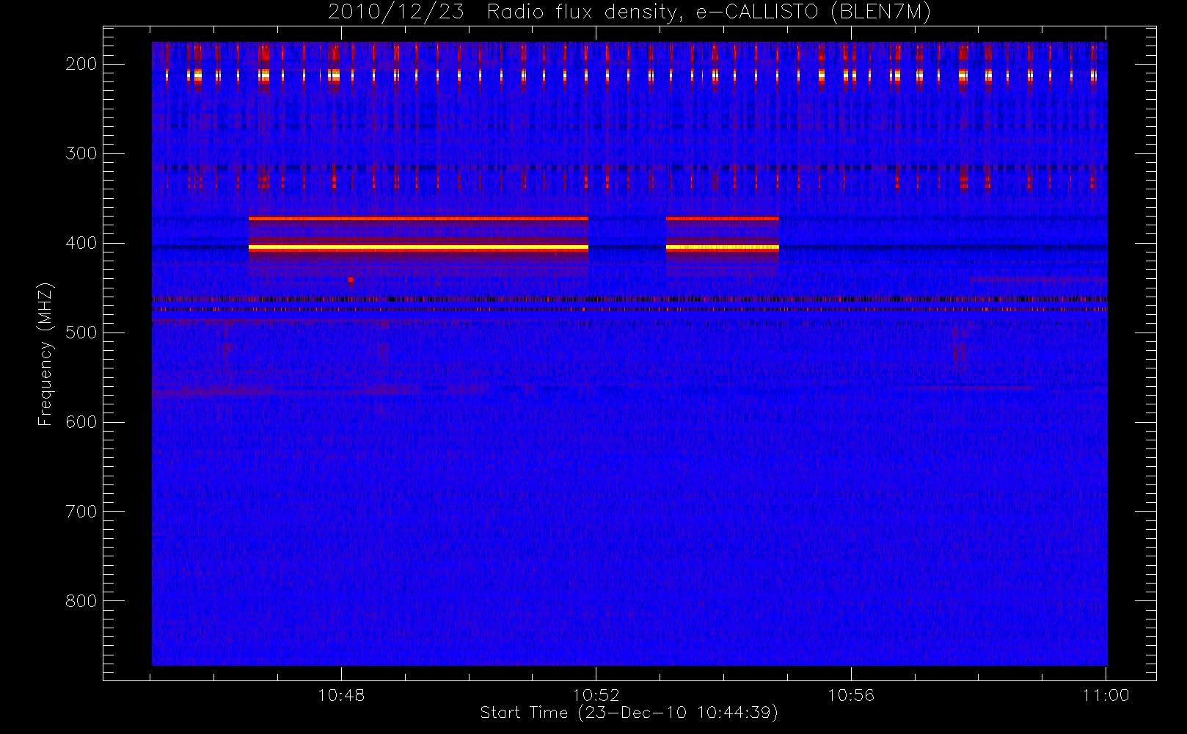Click the 'Start Time (23-Dec-10 10:44:39)' label
Image resolution: width=1187 pixels, height=734 pixels.
coord(629,713)
